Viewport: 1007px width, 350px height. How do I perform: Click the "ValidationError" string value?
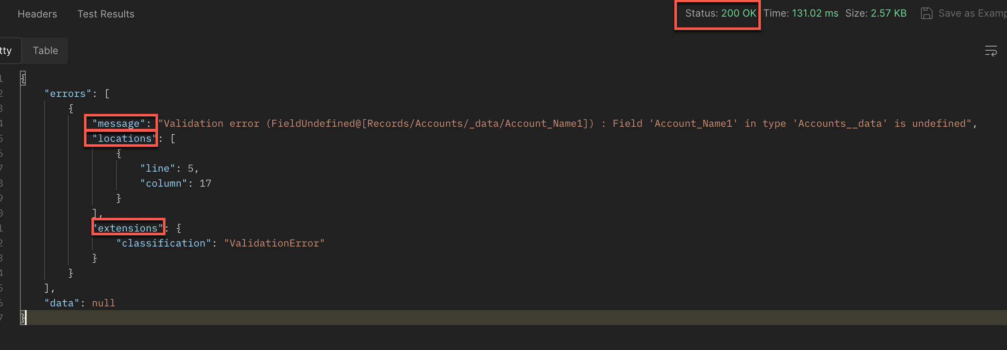[274, 243]
